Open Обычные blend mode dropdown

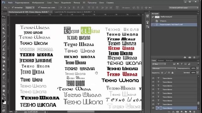(164, 68)
